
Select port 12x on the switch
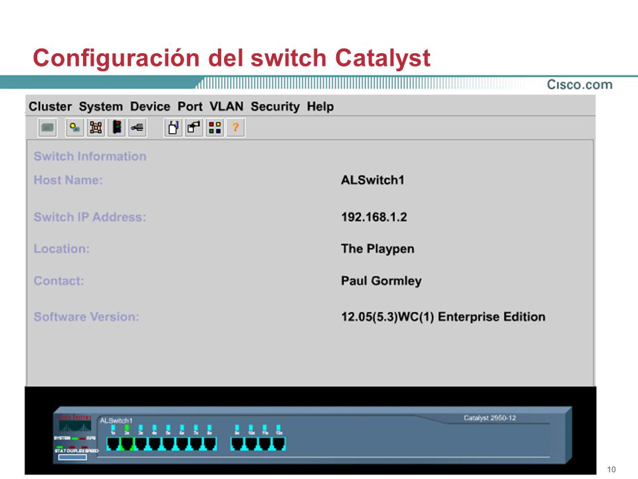tap(278, 444)
